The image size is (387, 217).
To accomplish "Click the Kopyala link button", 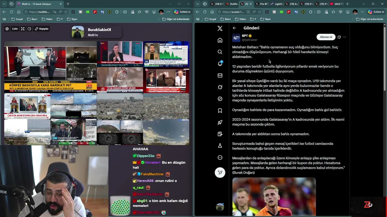I will (41, 29).
